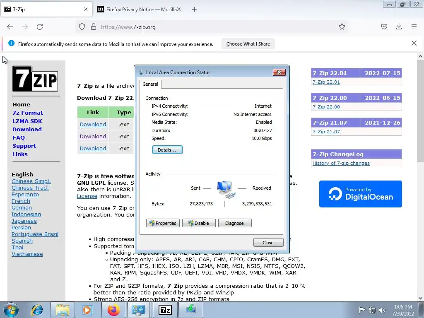Image resolution: width=424 pixels, height=318 pixels.
Task: Open the Windows Start menu
Action: (11, 310)
